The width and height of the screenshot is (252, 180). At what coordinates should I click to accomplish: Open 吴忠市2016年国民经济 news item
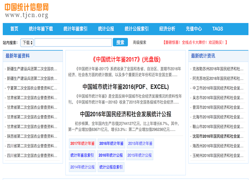pos(218,98)
